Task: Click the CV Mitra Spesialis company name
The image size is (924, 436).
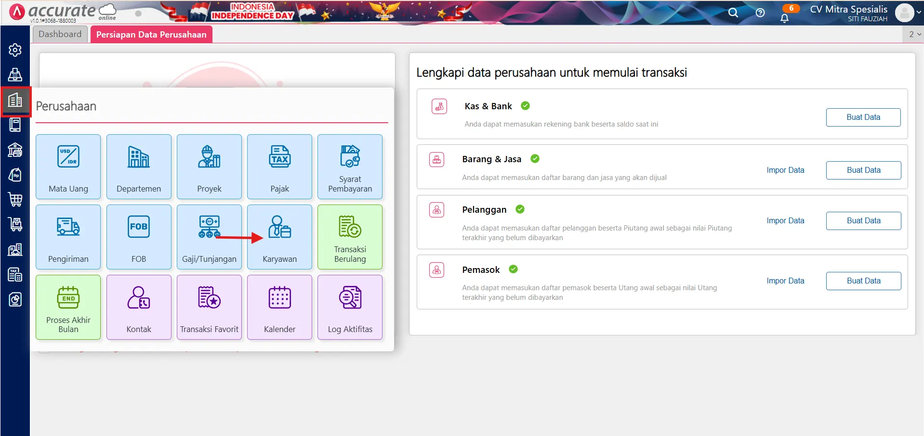Action: coord(848,9)
